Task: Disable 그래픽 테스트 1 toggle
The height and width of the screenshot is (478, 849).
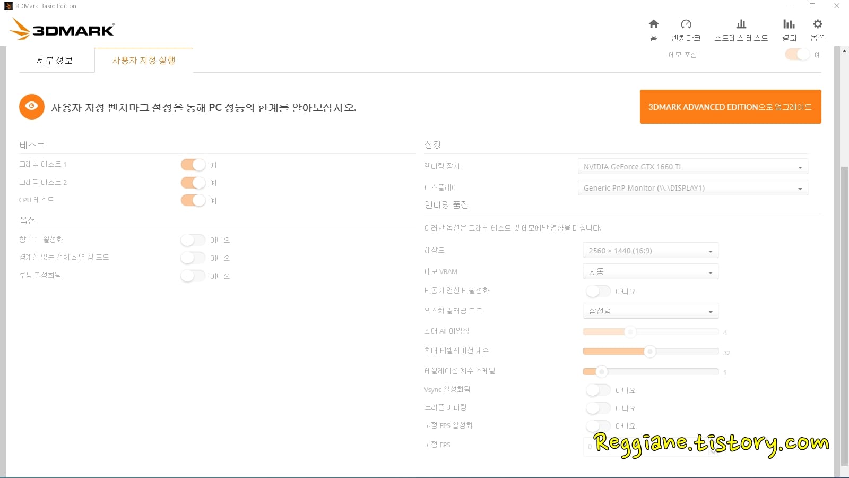Action: (x=193, y=165)
